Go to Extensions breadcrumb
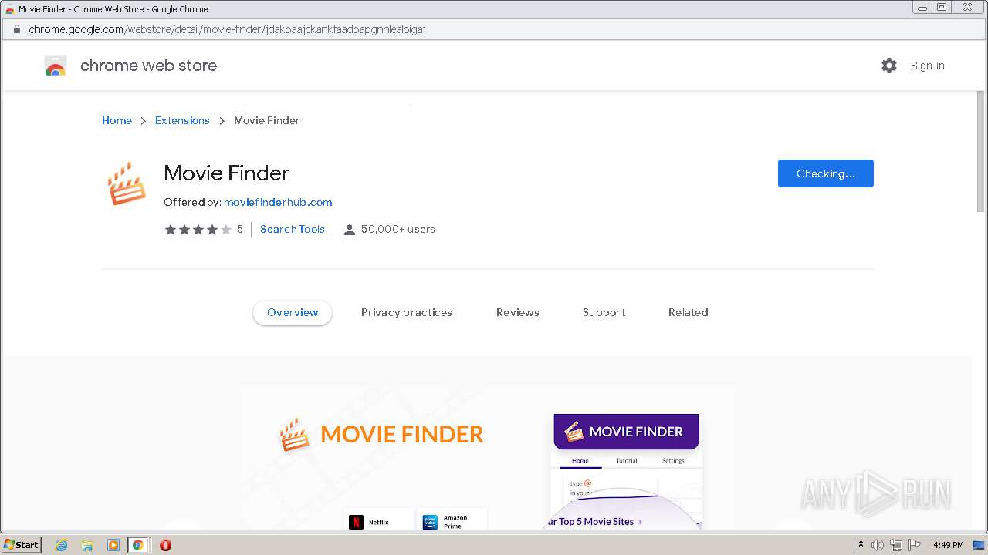This screenshot has height=555, width=988. 182,120
